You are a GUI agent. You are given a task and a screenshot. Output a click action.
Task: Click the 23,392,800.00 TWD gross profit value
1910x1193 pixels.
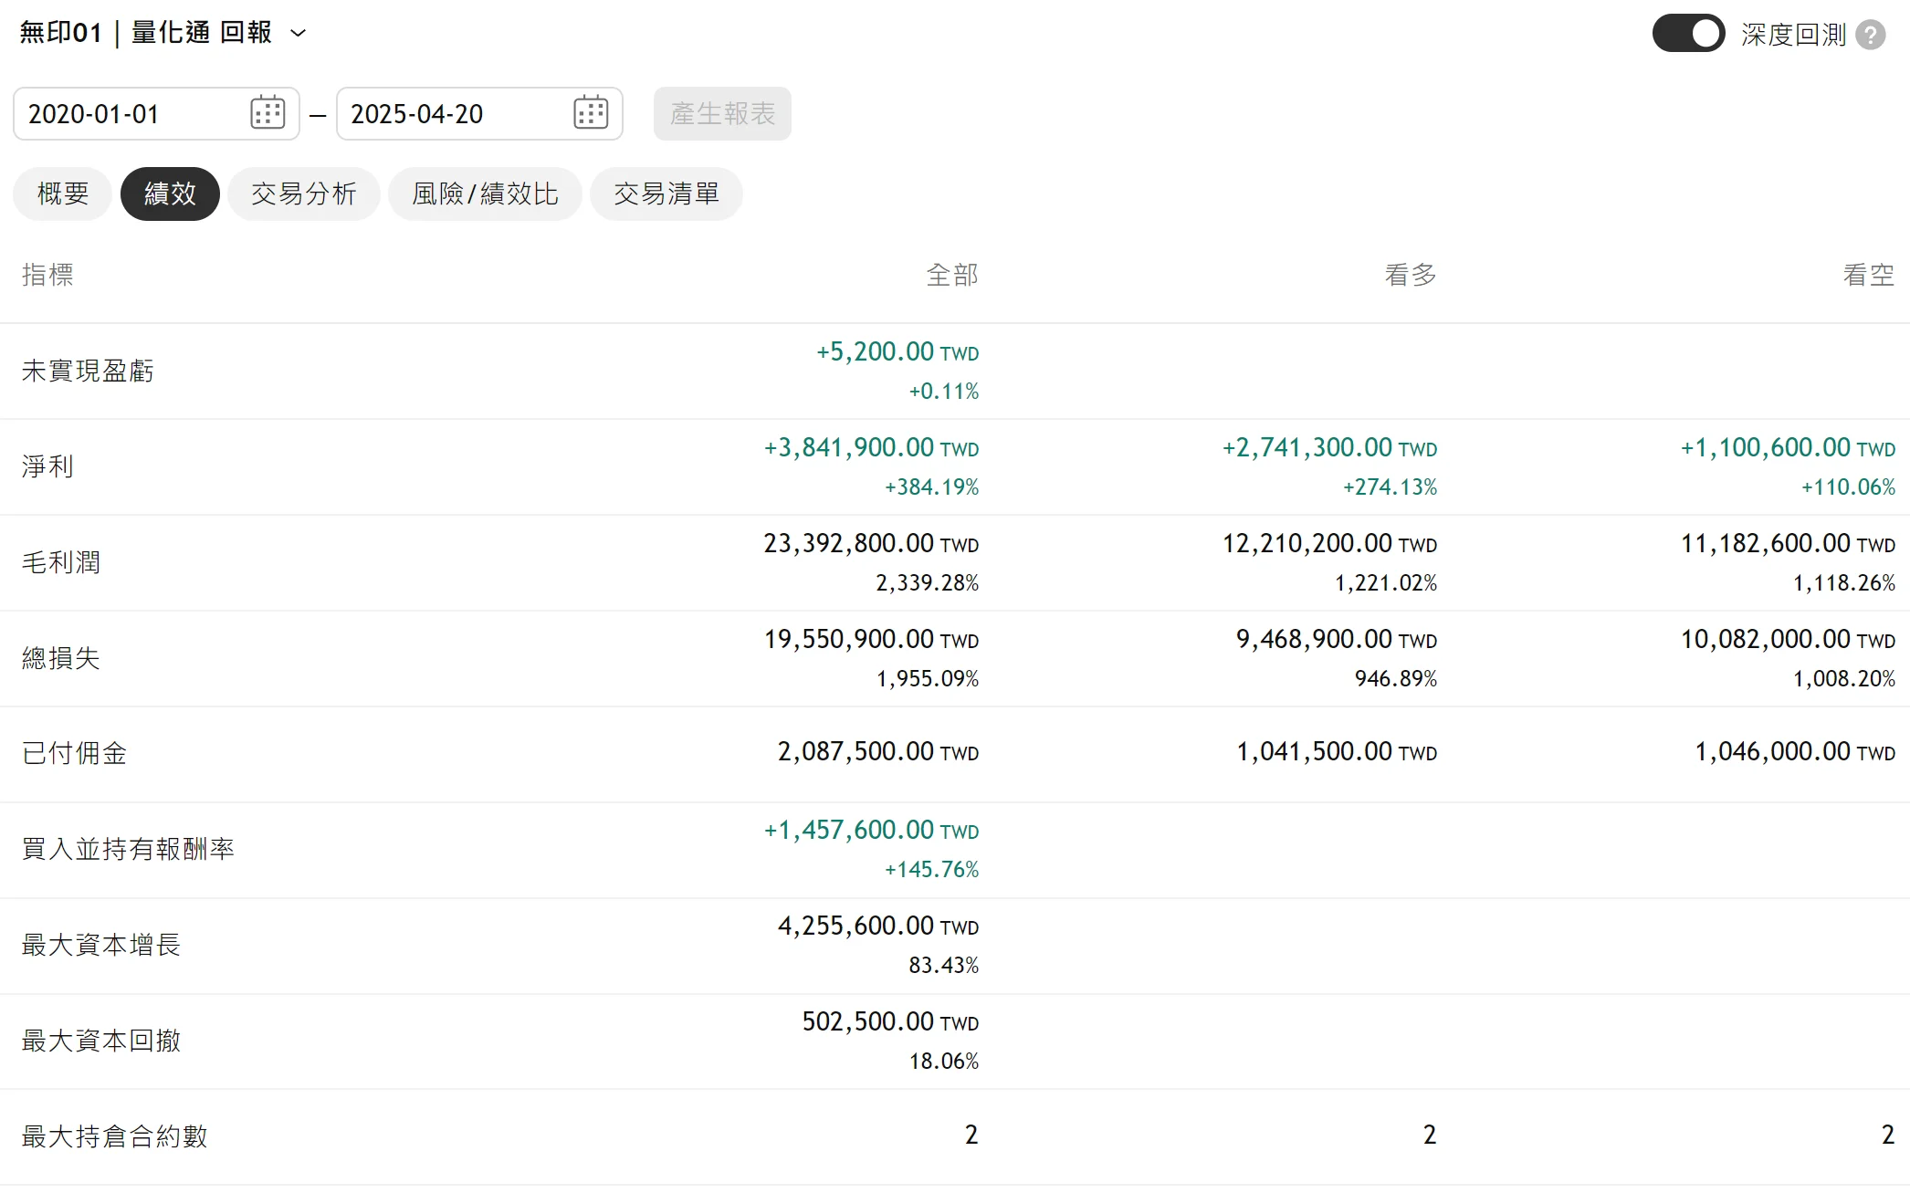(x=871, y=543)
